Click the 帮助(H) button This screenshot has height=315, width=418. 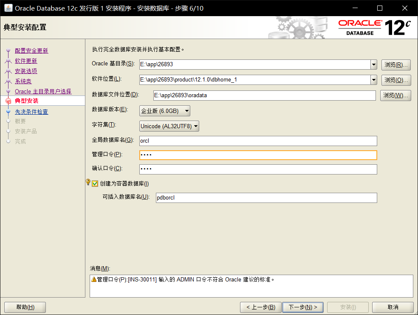pyautogui.click(x=25, y=307)
